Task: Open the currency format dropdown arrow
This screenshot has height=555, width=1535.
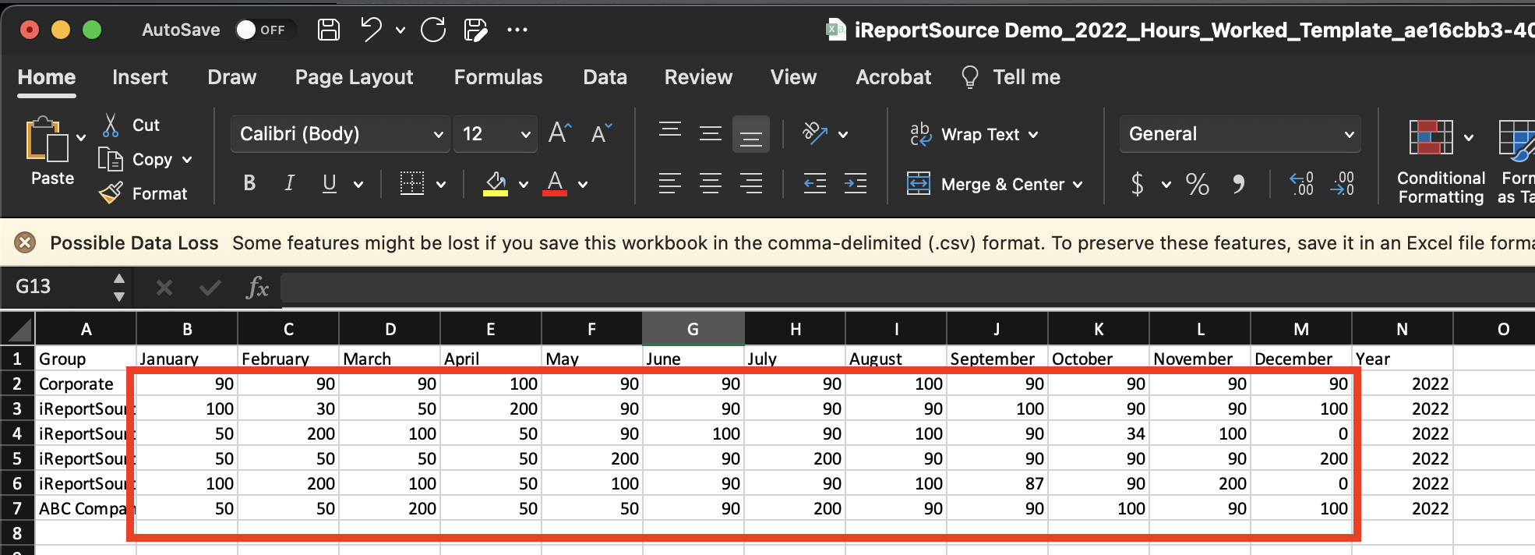Action: [1166, 185]
